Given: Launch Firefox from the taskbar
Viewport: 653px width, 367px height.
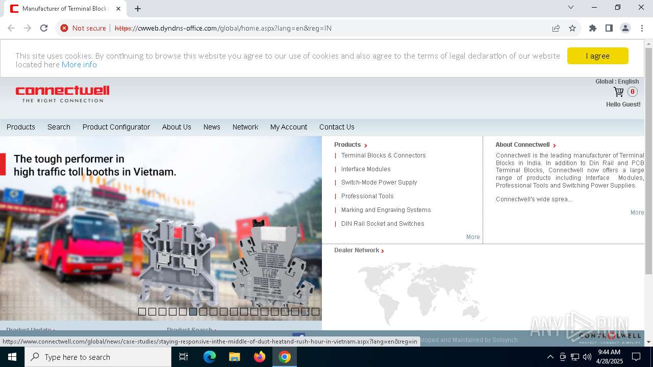Looking at the screenshot, I should coord(260,357).
